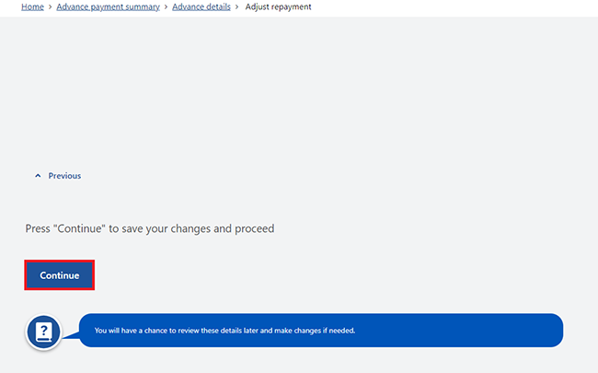
Task: Select the Adjust repayment breadcrumb item
Action: pos(278,6)
